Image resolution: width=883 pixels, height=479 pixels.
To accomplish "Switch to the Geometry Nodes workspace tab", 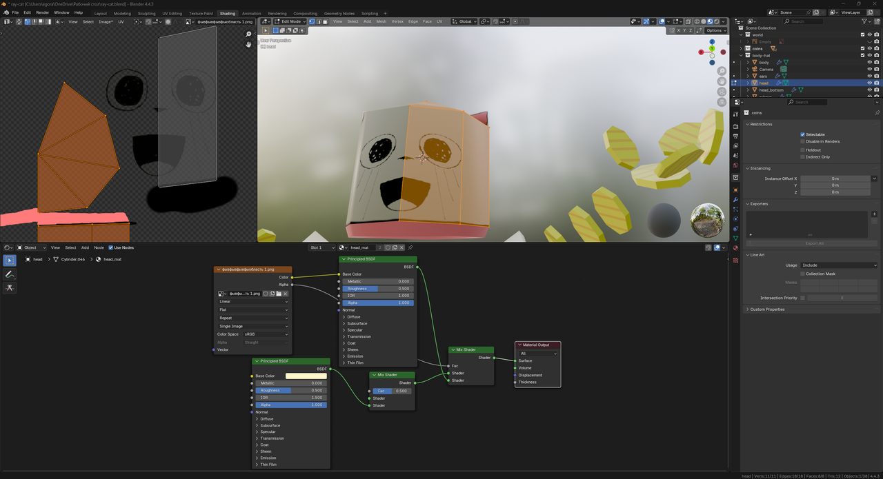I will point(339,13).
